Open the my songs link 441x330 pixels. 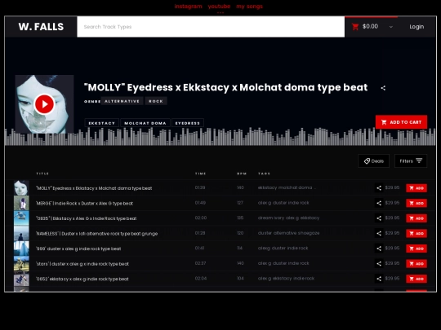(x=249, y=7)
